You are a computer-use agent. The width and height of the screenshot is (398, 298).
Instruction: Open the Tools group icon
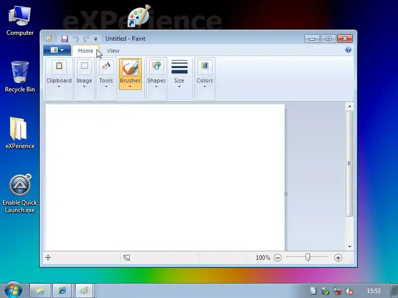(x=106, y=67)
